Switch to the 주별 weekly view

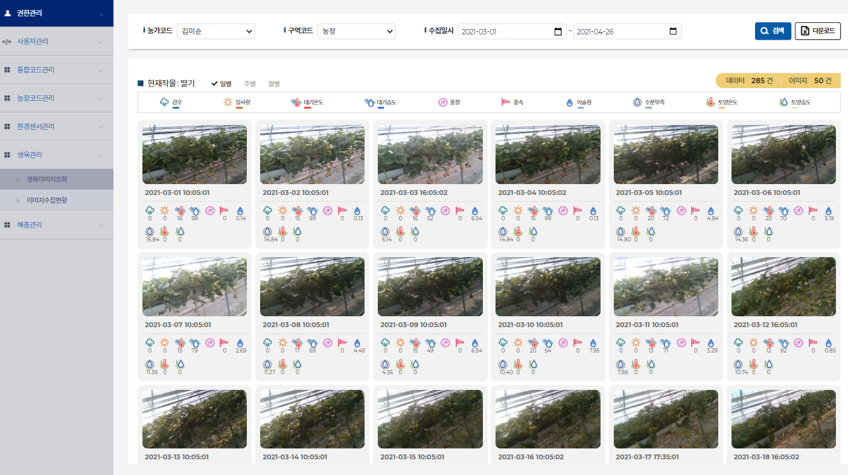pos(250,83)
